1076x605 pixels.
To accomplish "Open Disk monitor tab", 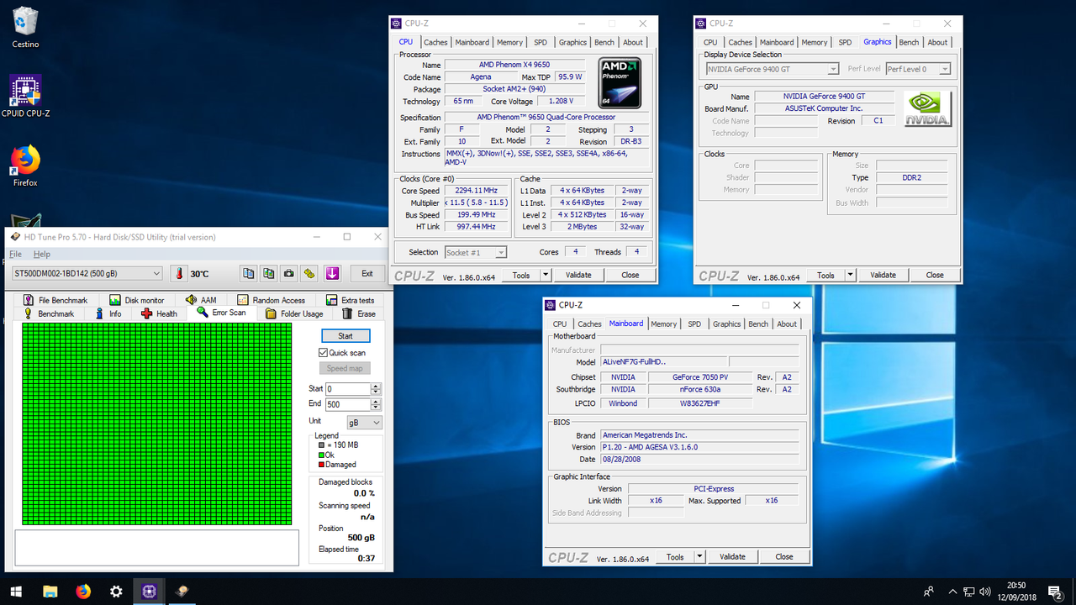I will 137,300.
